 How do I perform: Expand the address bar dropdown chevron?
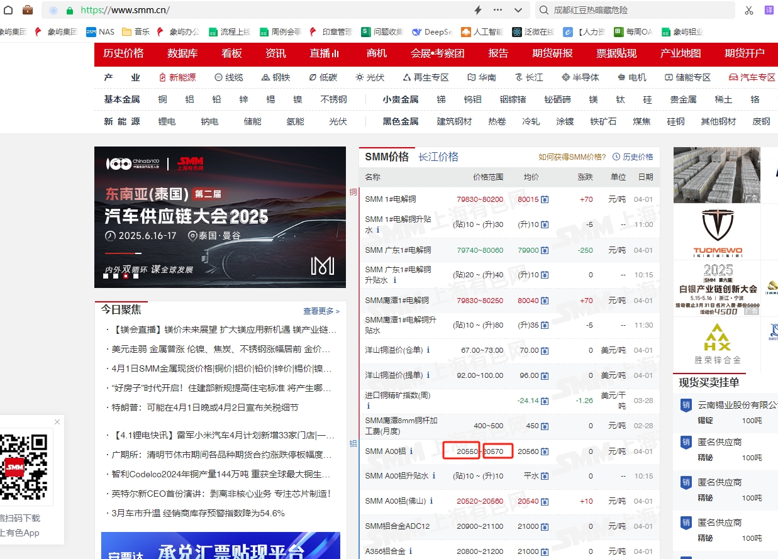pyautogui.click(x=518, y=10)
